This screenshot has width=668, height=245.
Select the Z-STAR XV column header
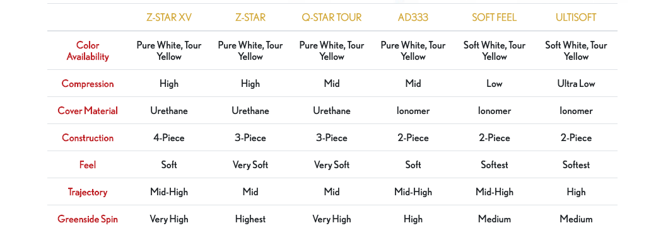[169, 18]
